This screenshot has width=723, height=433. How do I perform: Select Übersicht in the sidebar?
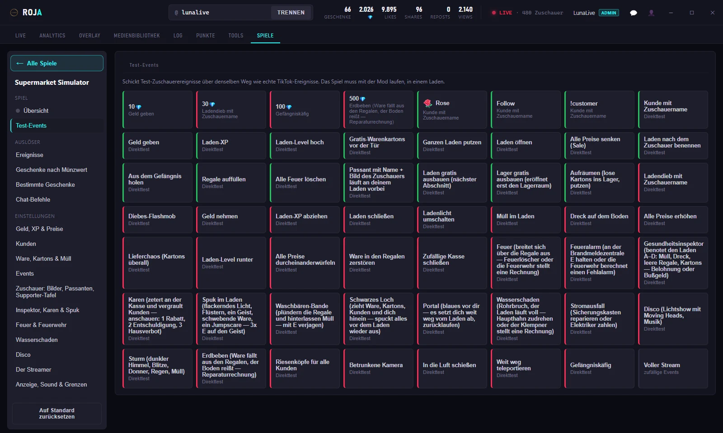pyautogui.click(x=57, y=111)
